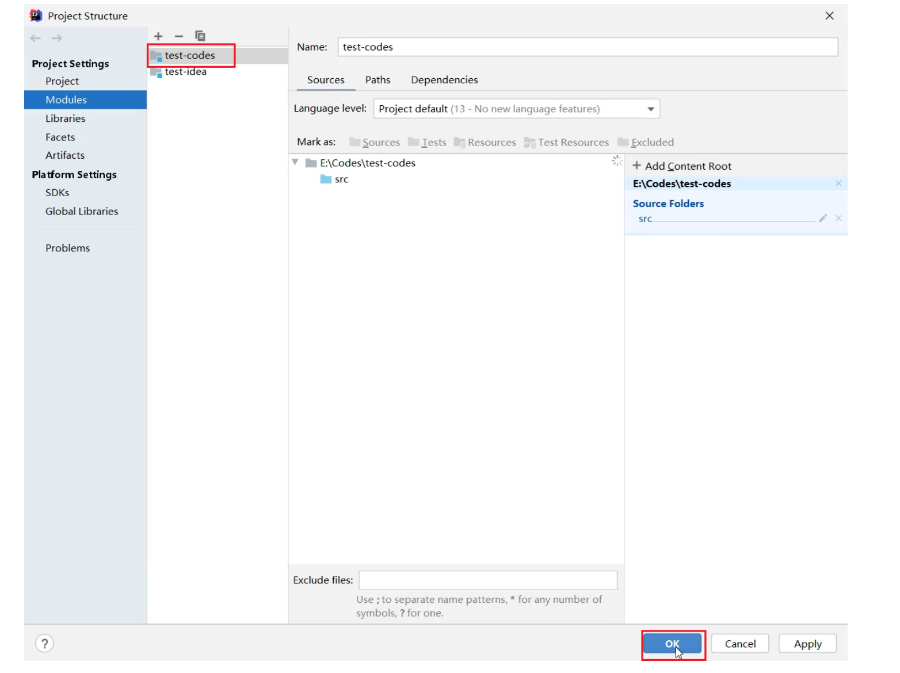Unmark the src source folder
Image resolution: width=900 pixels, height=673 pixels.
click(838, 218)
